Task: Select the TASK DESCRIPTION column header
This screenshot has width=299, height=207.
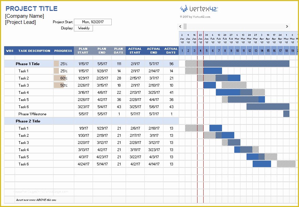Action: 34,50
